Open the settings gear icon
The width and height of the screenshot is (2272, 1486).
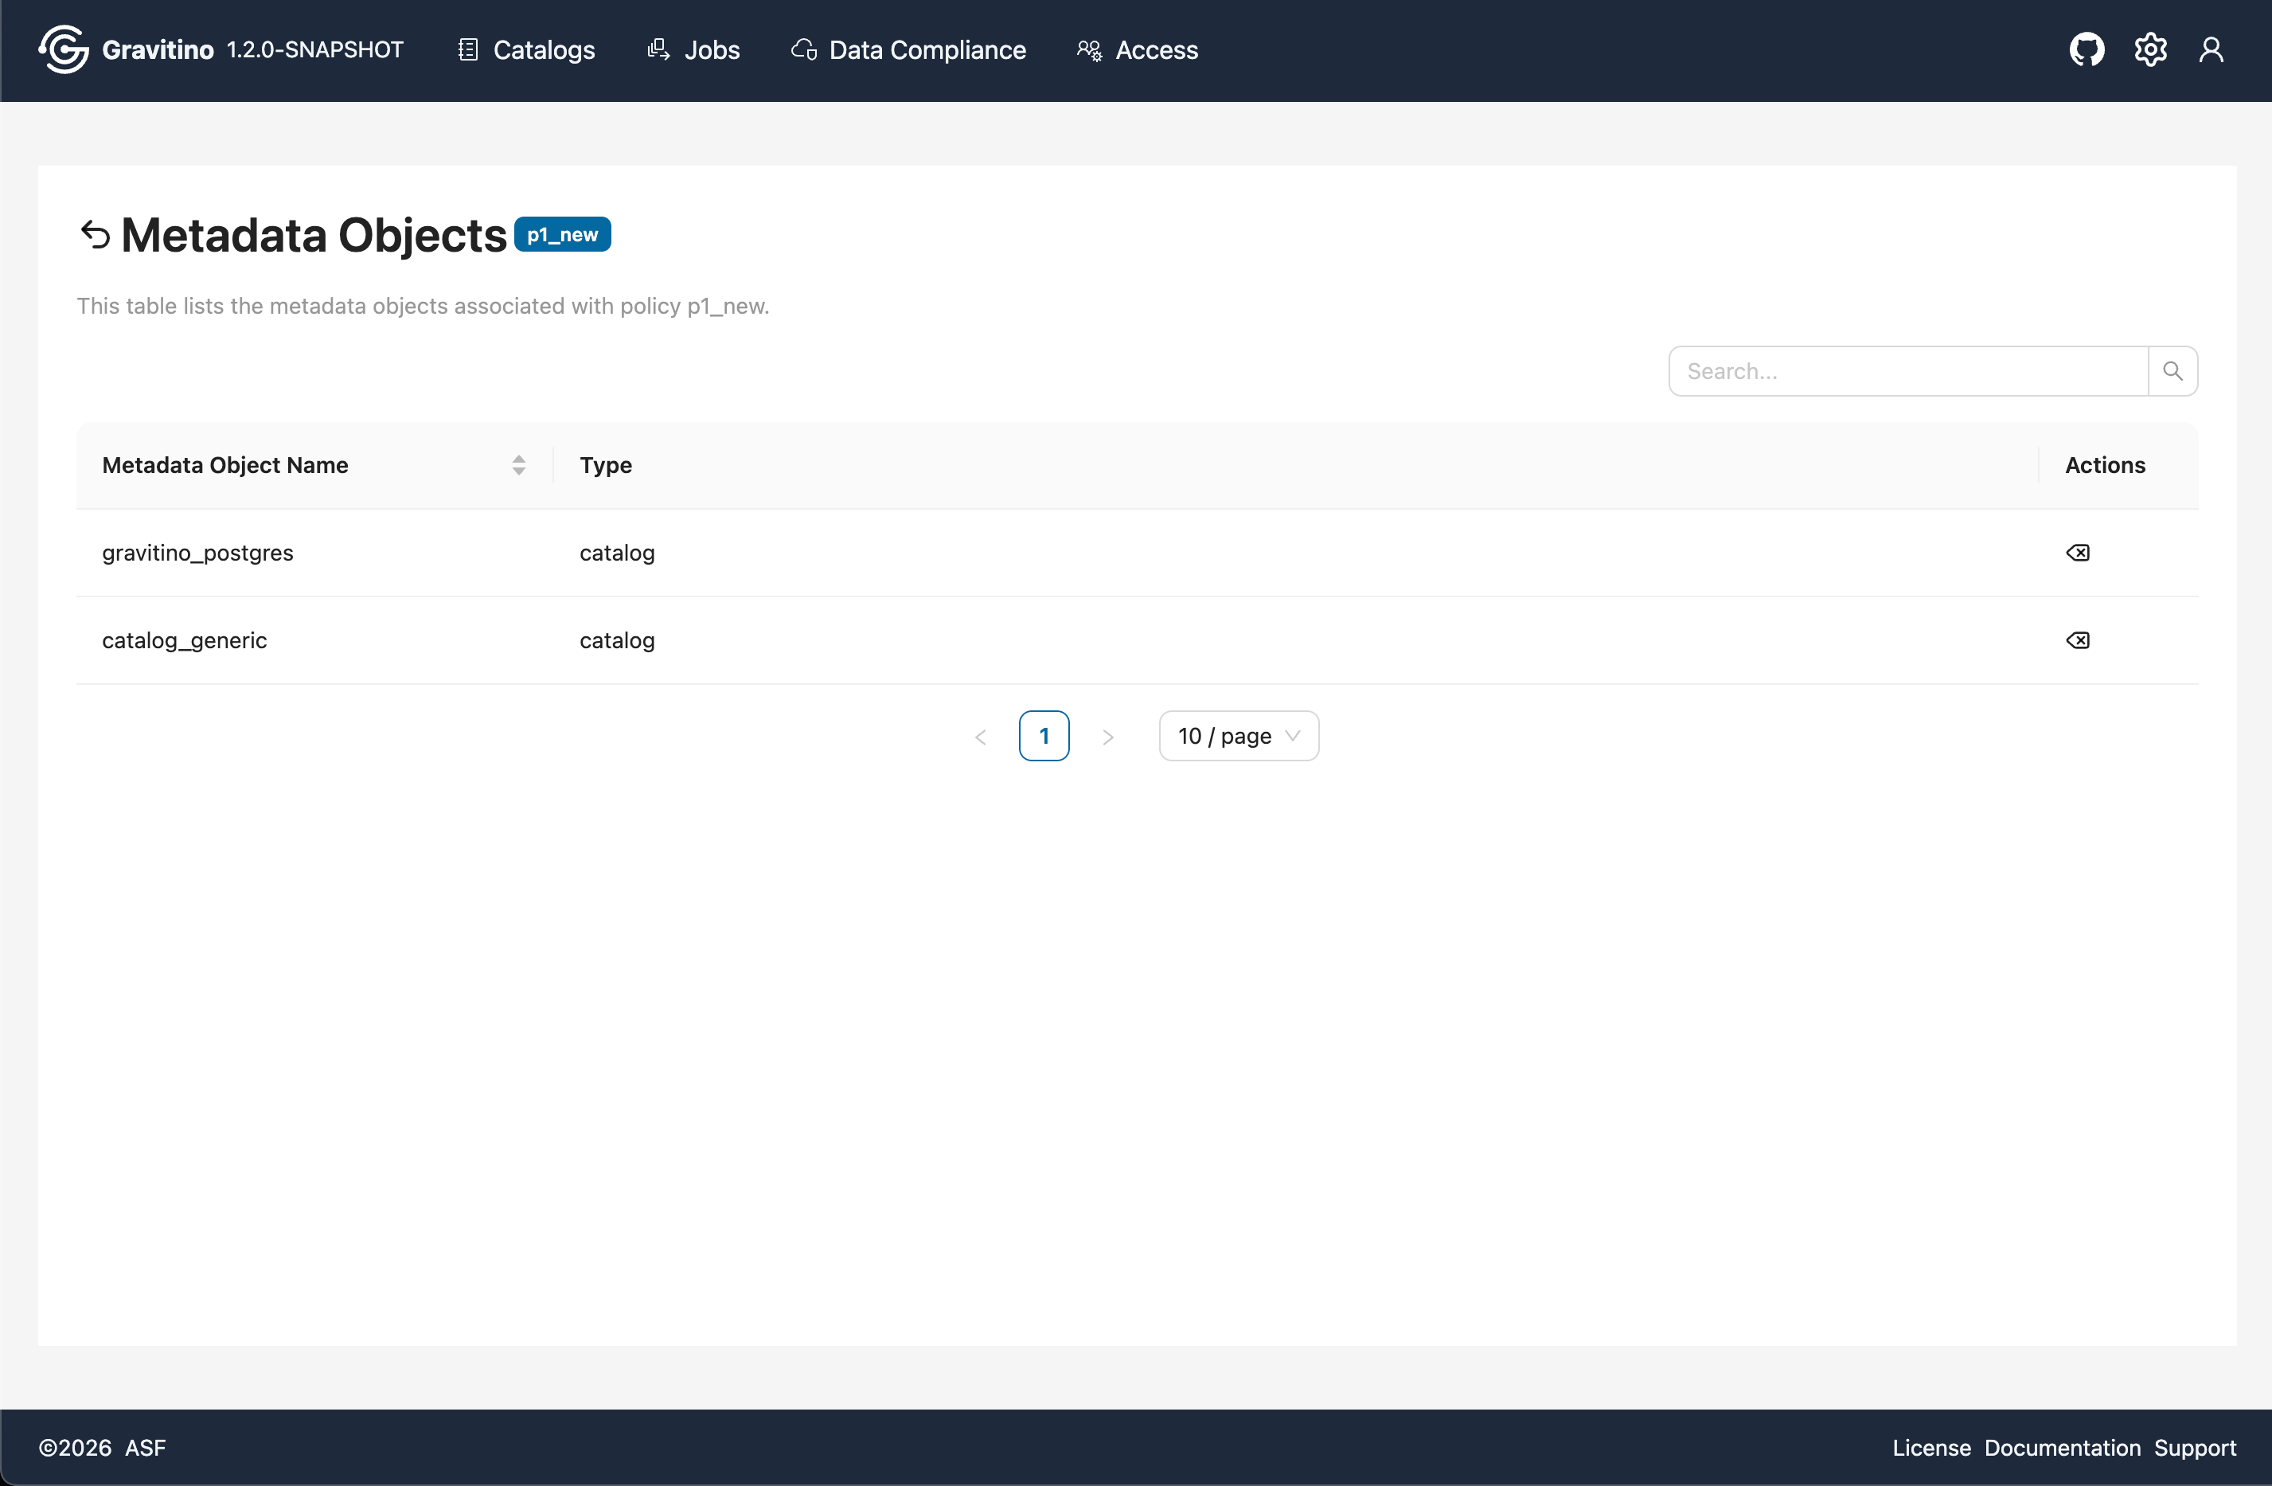point(2151,49)
